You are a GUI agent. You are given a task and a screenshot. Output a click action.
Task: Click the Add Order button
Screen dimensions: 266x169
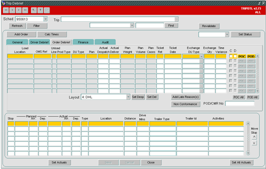(21, 35)
